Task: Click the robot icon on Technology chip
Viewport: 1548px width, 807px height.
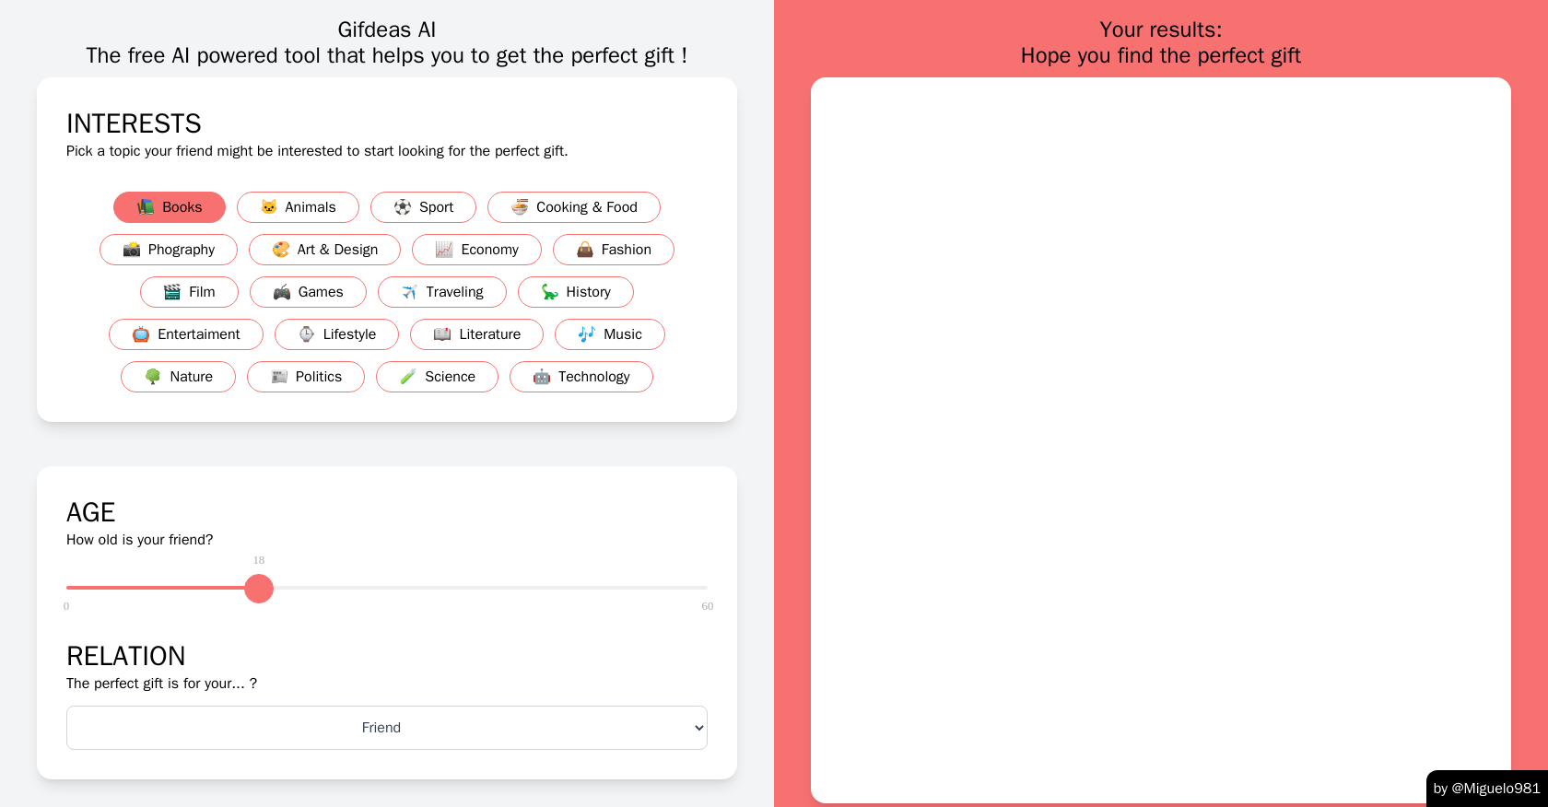Action: click(542, 377)
